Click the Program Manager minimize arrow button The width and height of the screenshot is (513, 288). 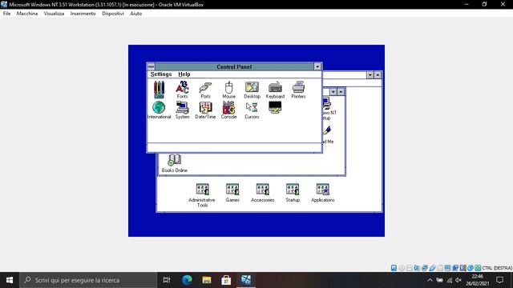(370, 75)
